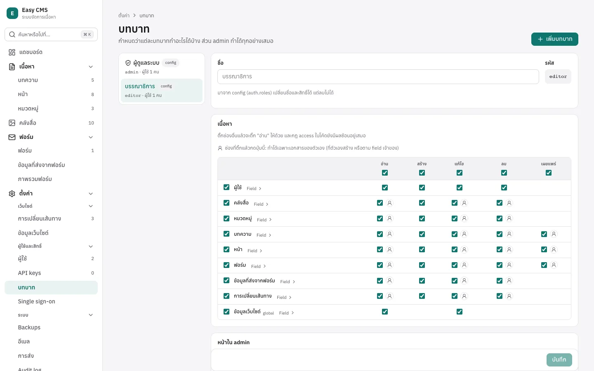Expand Field permissions for ผู้ใช้ row
The width and height of the screenshot is (594, 371).
[254, 188]
